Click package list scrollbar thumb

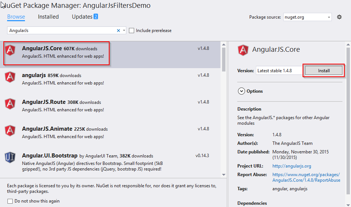coord(224,60)
